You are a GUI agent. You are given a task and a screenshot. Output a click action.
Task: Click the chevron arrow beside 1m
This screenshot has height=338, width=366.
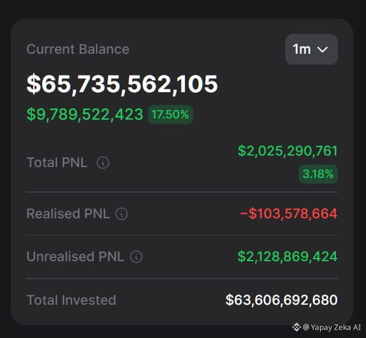point(322,49)
